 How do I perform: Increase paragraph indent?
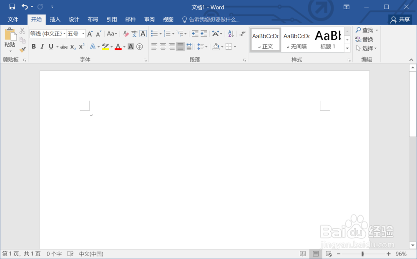(x=204, y=34)
